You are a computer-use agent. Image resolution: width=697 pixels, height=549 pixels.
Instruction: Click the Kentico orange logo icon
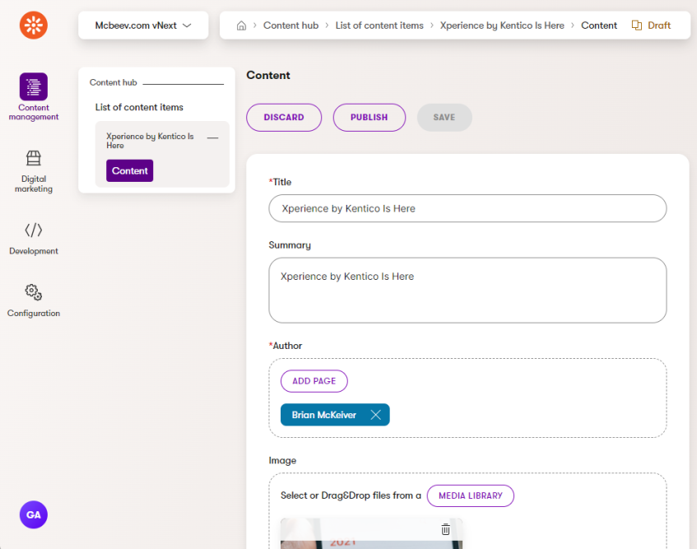[34, 26]
